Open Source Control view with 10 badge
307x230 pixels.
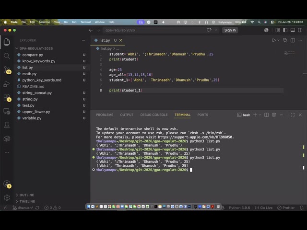point(7,70)
